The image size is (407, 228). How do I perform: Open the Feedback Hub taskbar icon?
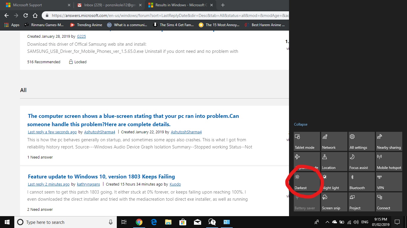pyautogui.click(x=212, y=222)
